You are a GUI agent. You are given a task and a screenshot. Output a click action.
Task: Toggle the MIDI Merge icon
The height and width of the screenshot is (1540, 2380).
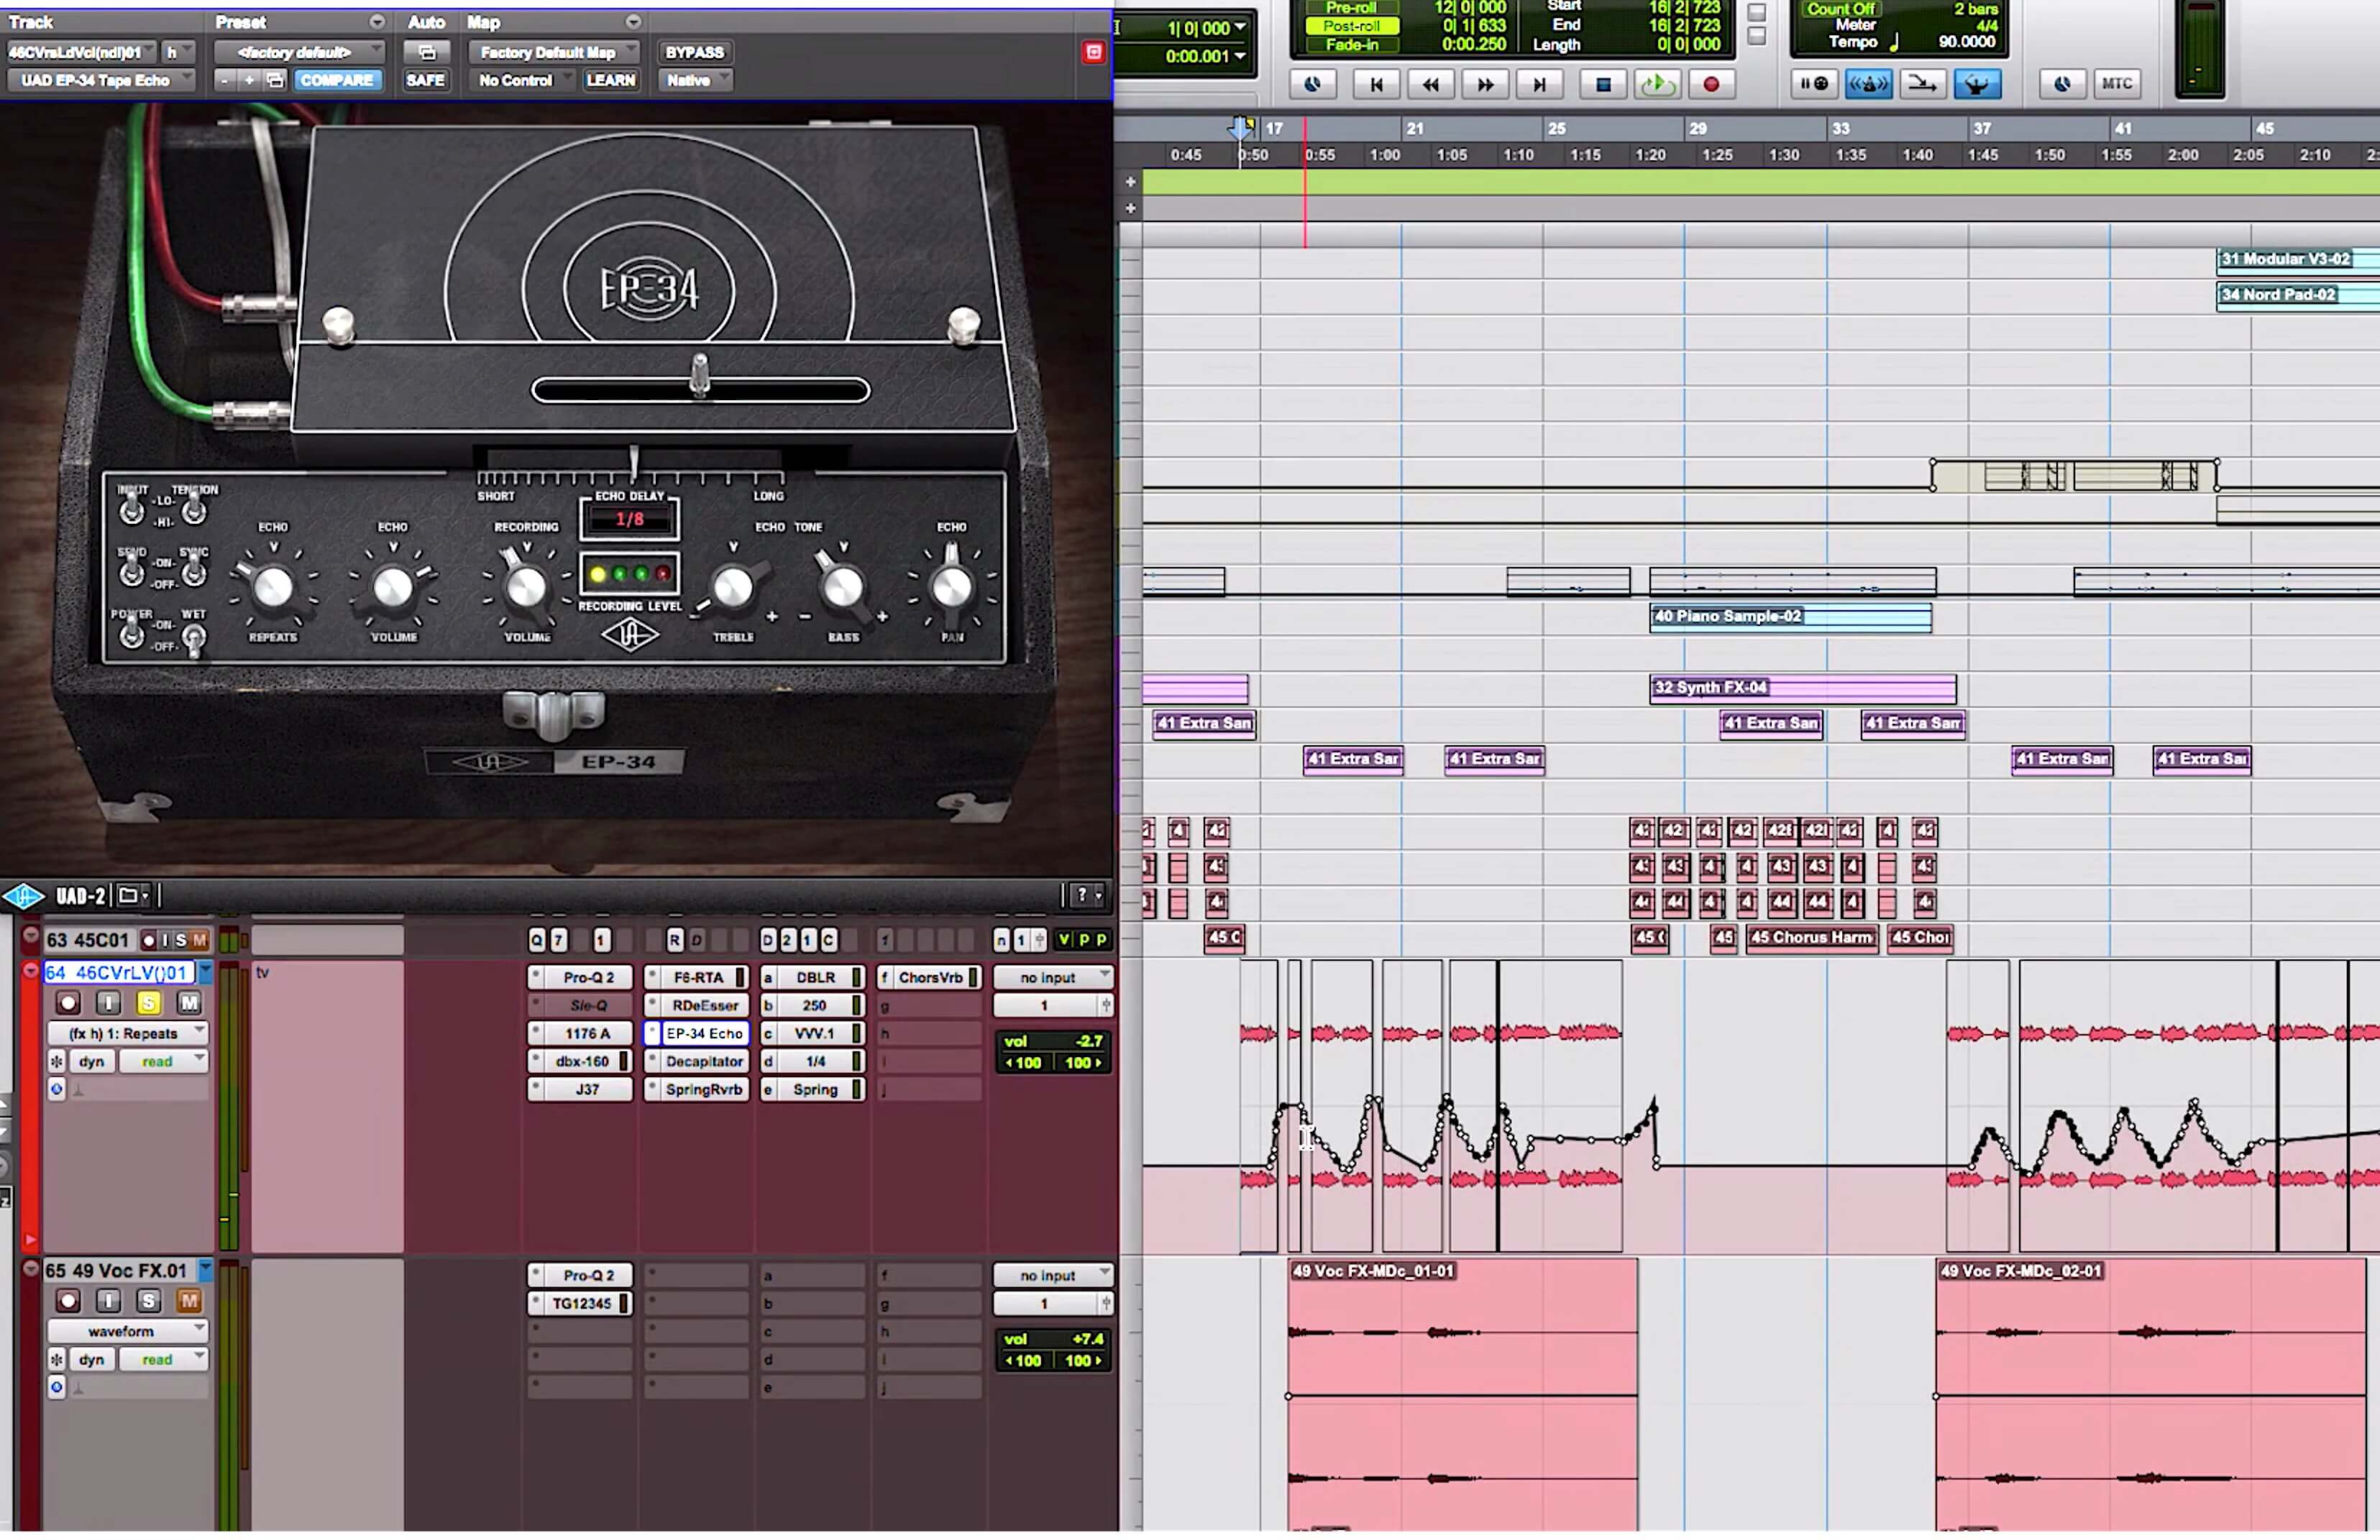(x=1921, y=84)
